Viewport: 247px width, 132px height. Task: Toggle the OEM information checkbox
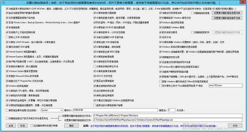point(7,47)
